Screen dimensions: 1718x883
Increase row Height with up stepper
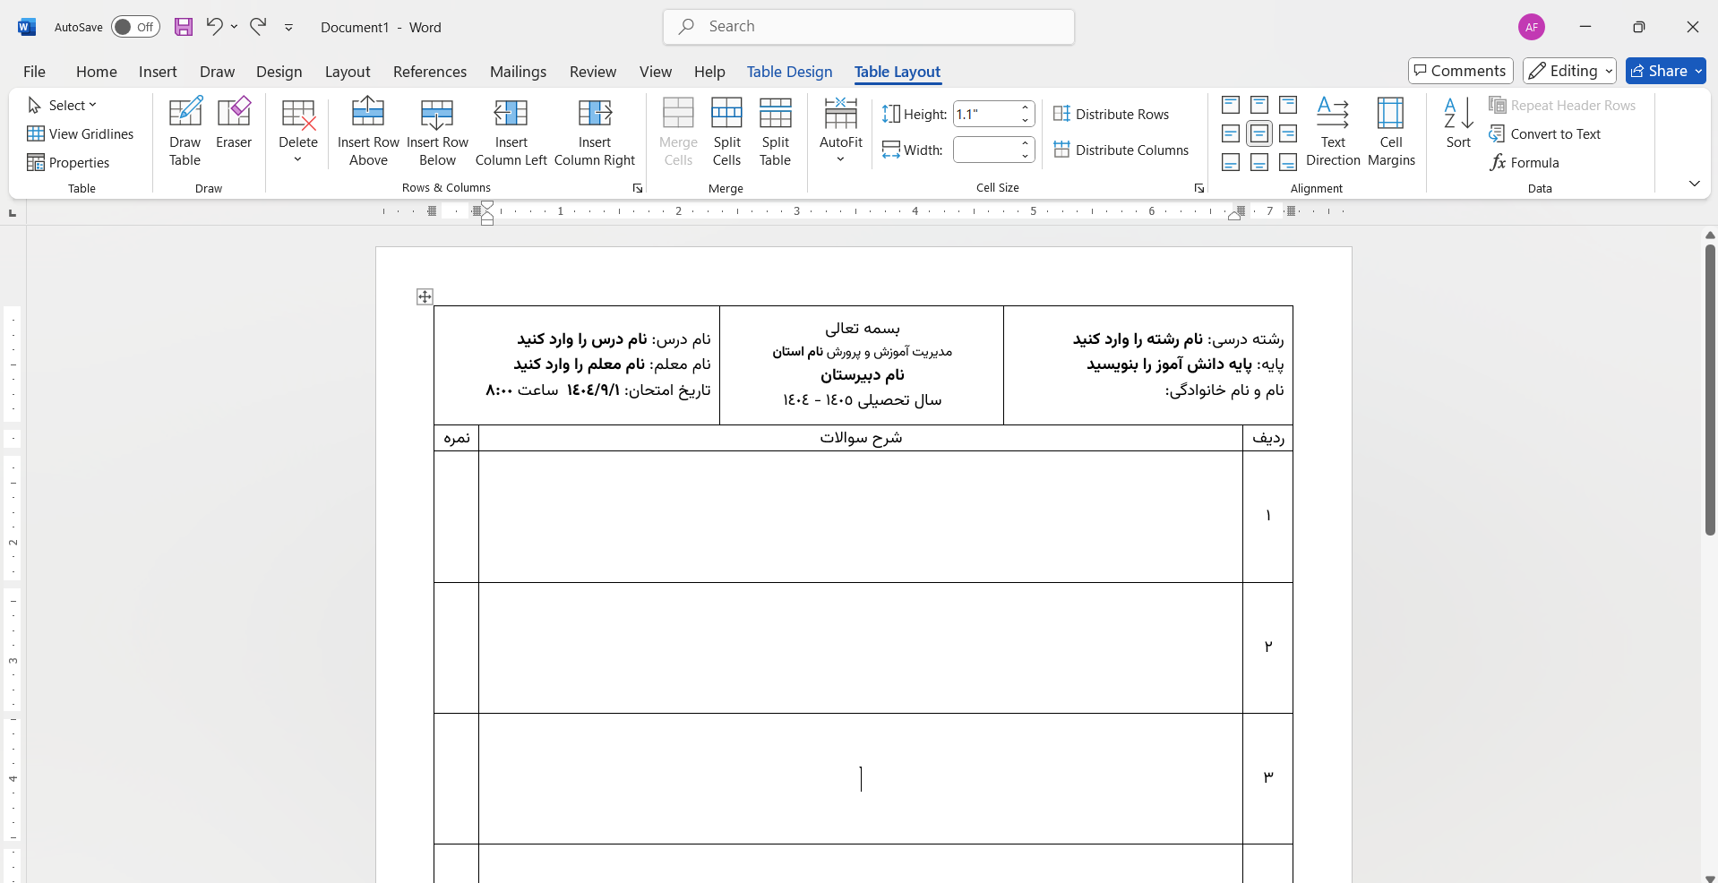click(1026, 107)
